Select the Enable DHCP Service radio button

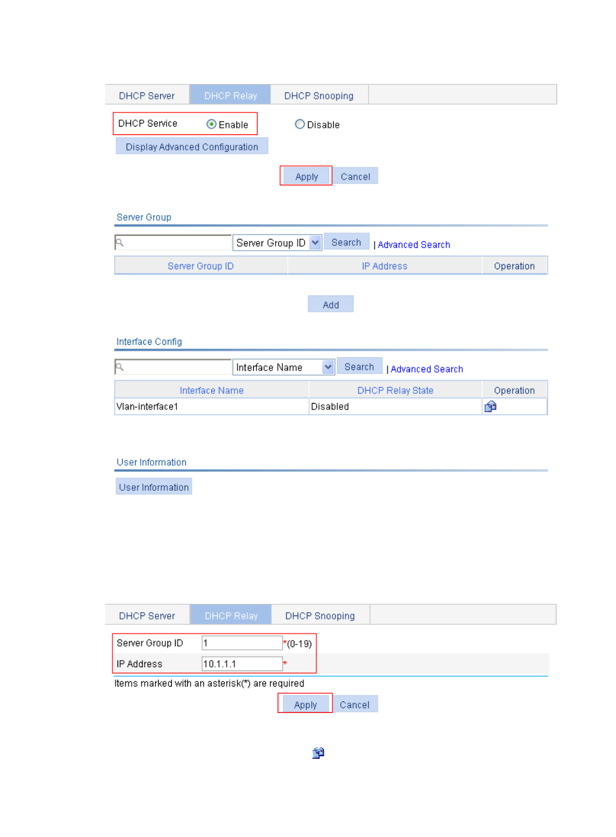(211, 124)
